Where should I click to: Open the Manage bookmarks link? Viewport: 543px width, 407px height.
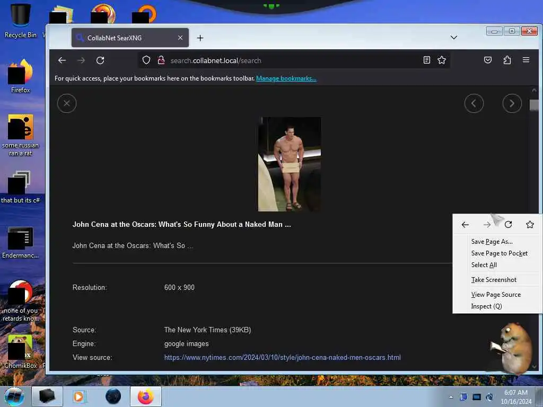pos(286,78)
